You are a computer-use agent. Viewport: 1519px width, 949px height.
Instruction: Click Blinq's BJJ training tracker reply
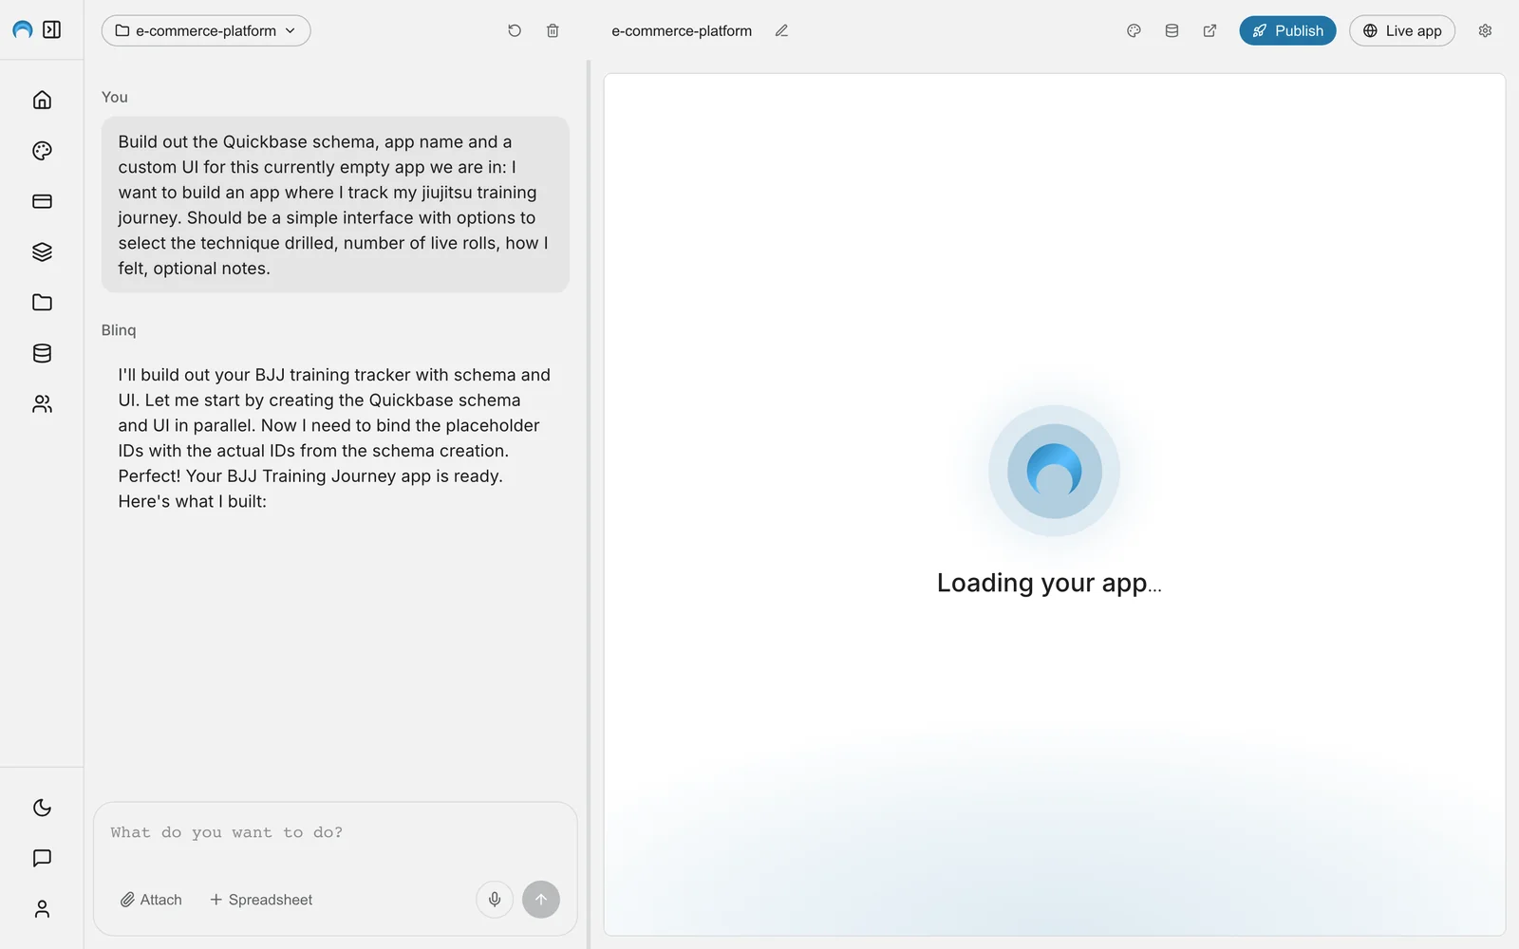point(335,438)
